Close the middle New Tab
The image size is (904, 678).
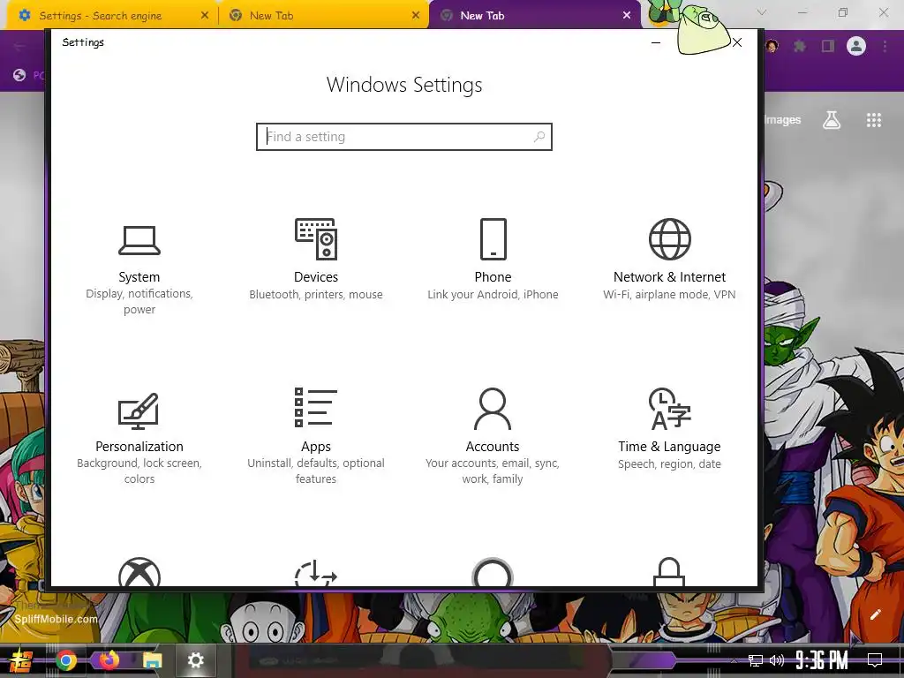point(416,16)
